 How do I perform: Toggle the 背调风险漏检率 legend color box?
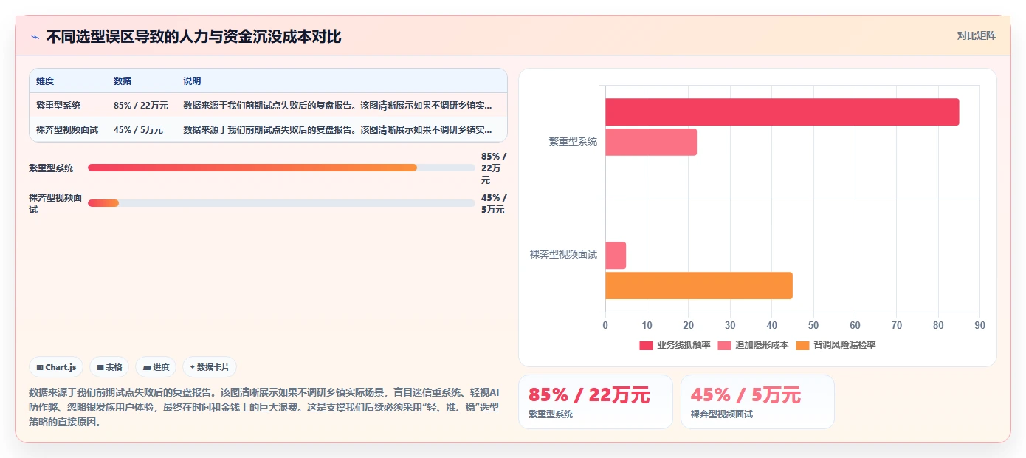click(x=803, y=345)
